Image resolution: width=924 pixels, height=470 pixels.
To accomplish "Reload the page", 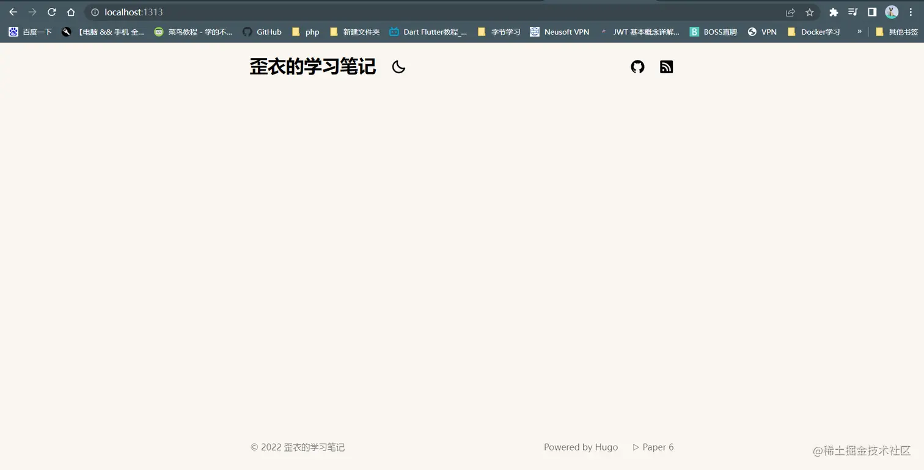I will click(x=51, y=12).
